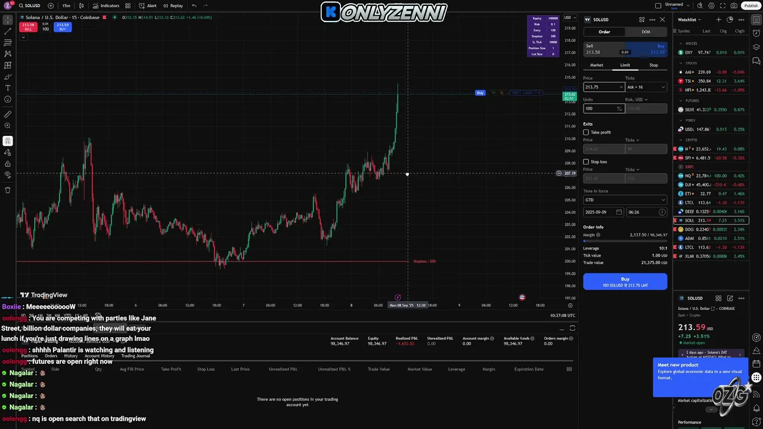Open chart settings gear icon
763x429 pixels.
[x=711, y=5]
